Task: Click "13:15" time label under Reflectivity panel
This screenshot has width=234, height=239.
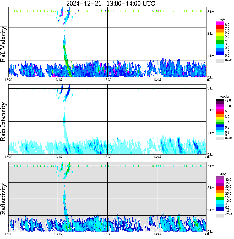Action: 58,234
